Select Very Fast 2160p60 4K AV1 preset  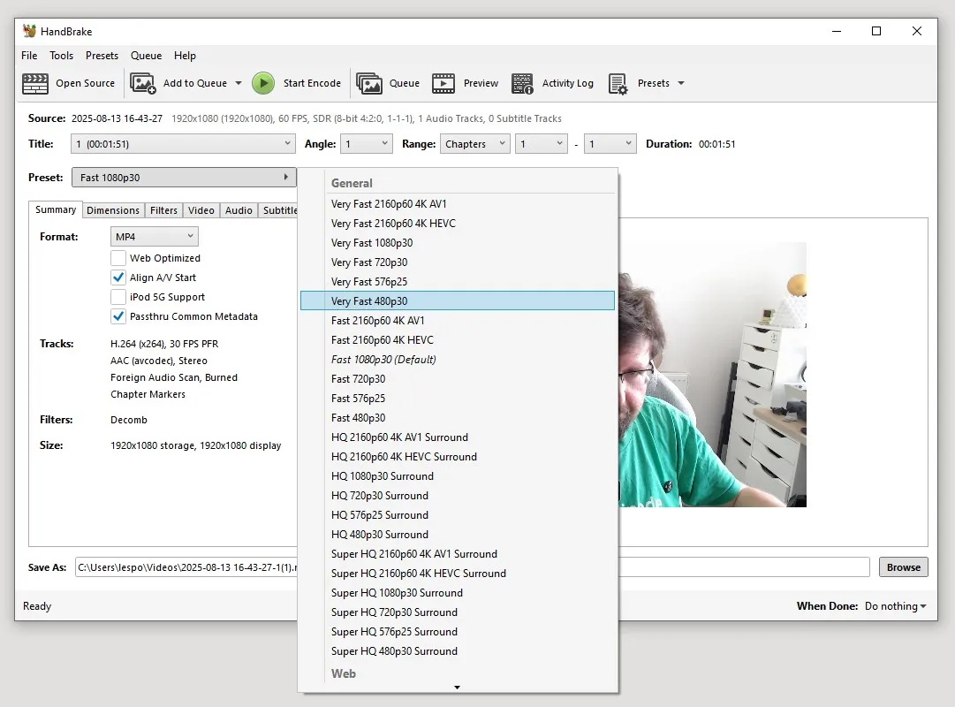click(458, 204)
